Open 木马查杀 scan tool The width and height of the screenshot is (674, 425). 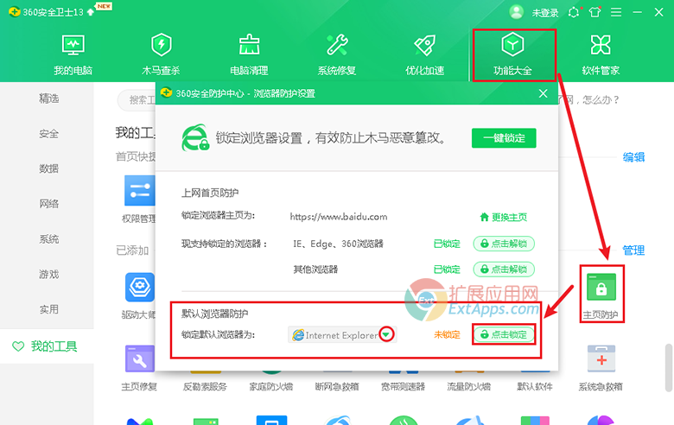click(162, 55)
